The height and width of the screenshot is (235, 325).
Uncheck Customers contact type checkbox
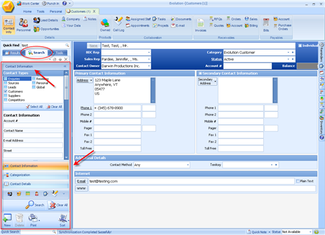[x=6, y=92]
